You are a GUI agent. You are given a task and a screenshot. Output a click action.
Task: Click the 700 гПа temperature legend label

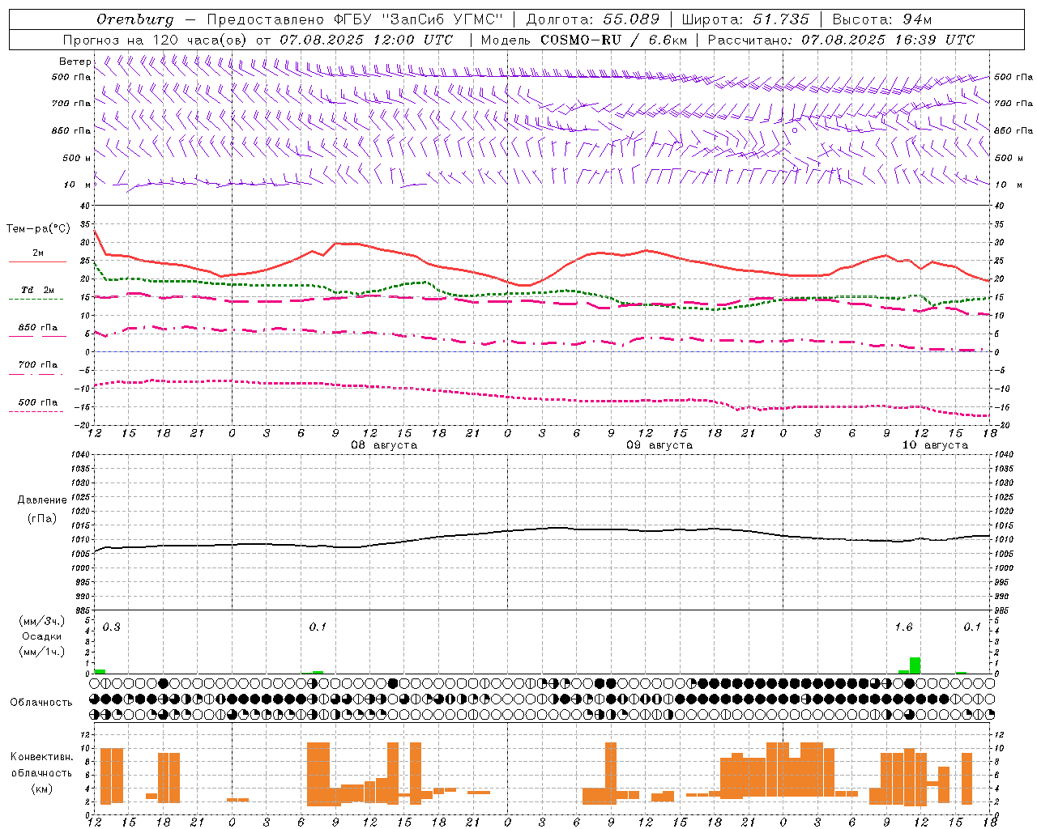pyautogui.click(x=38, y=364)
